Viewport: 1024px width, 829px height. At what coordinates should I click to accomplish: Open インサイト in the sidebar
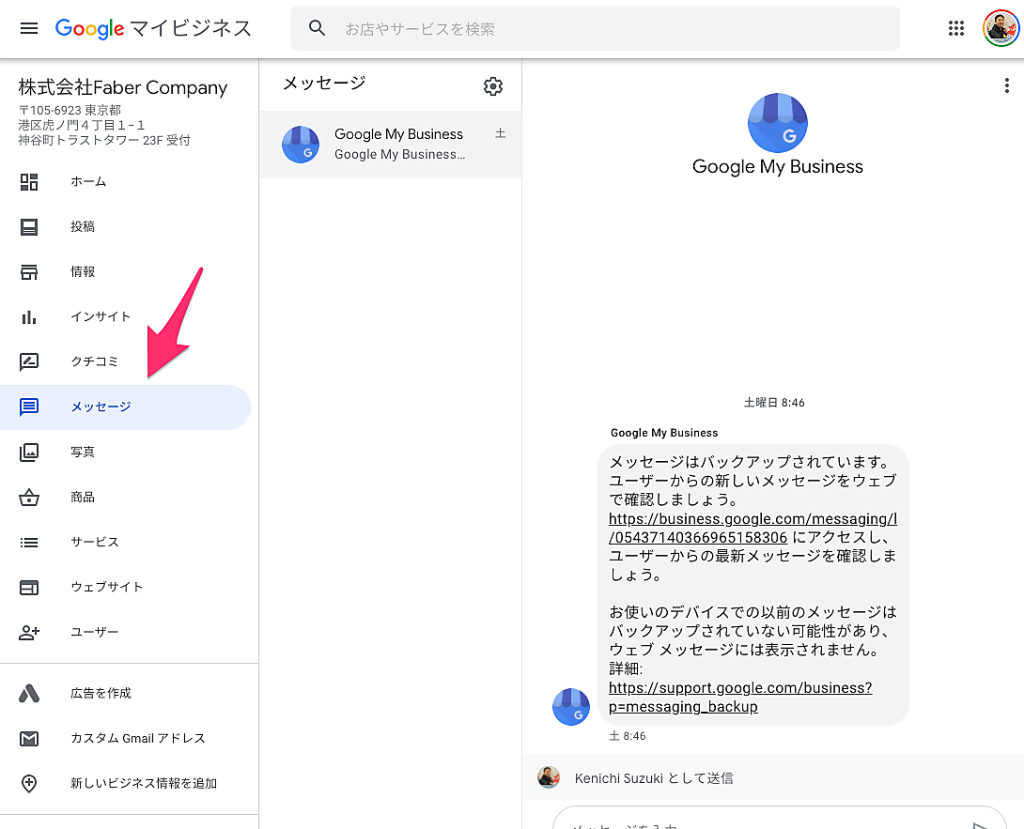125,316
